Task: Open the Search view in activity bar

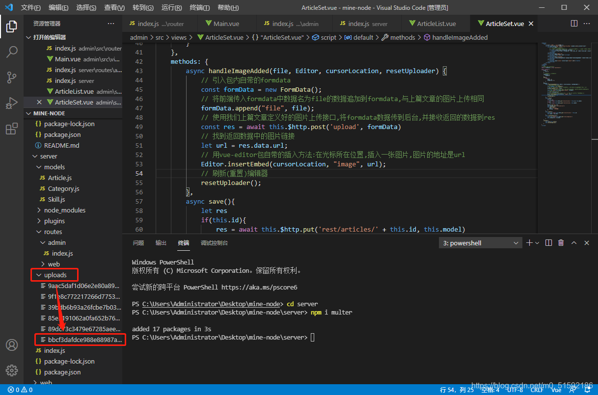Action: pos(12,52)
